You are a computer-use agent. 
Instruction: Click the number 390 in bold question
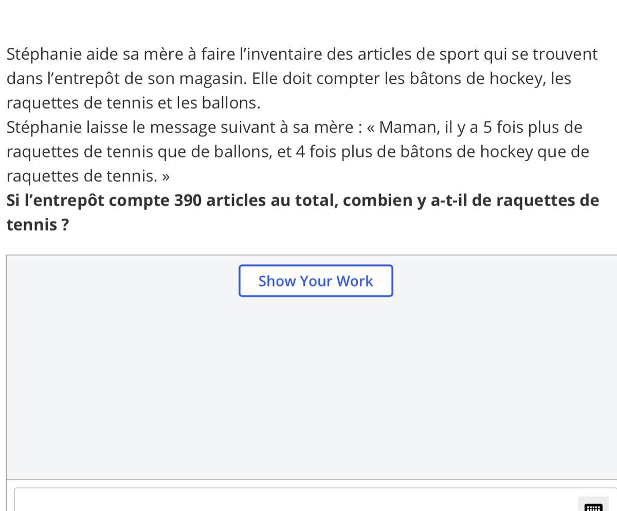(x=188, y=200)
